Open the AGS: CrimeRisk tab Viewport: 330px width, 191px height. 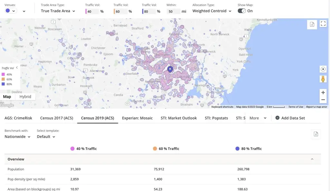(18, 118)
